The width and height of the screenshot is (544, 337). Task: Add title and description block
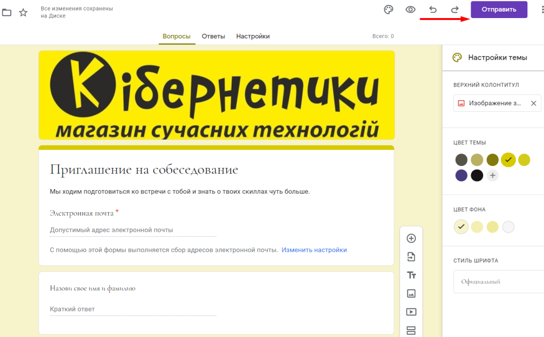(x=411, y=275)
